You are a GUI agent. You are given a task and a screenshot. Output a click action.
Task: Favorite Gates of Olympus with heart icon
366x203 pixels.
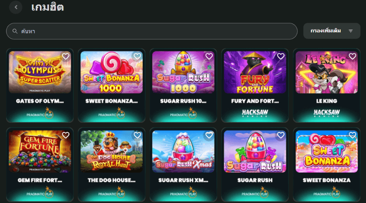tap(65, 56)
